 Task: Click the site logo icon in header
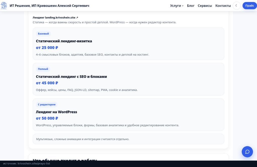point(4,6)
